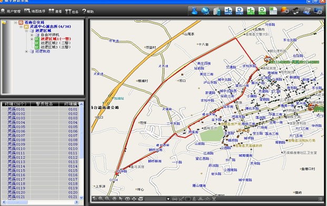327x206 pixels.
Task: Click the first blue Google map icon
Action: tap(228, 11)
